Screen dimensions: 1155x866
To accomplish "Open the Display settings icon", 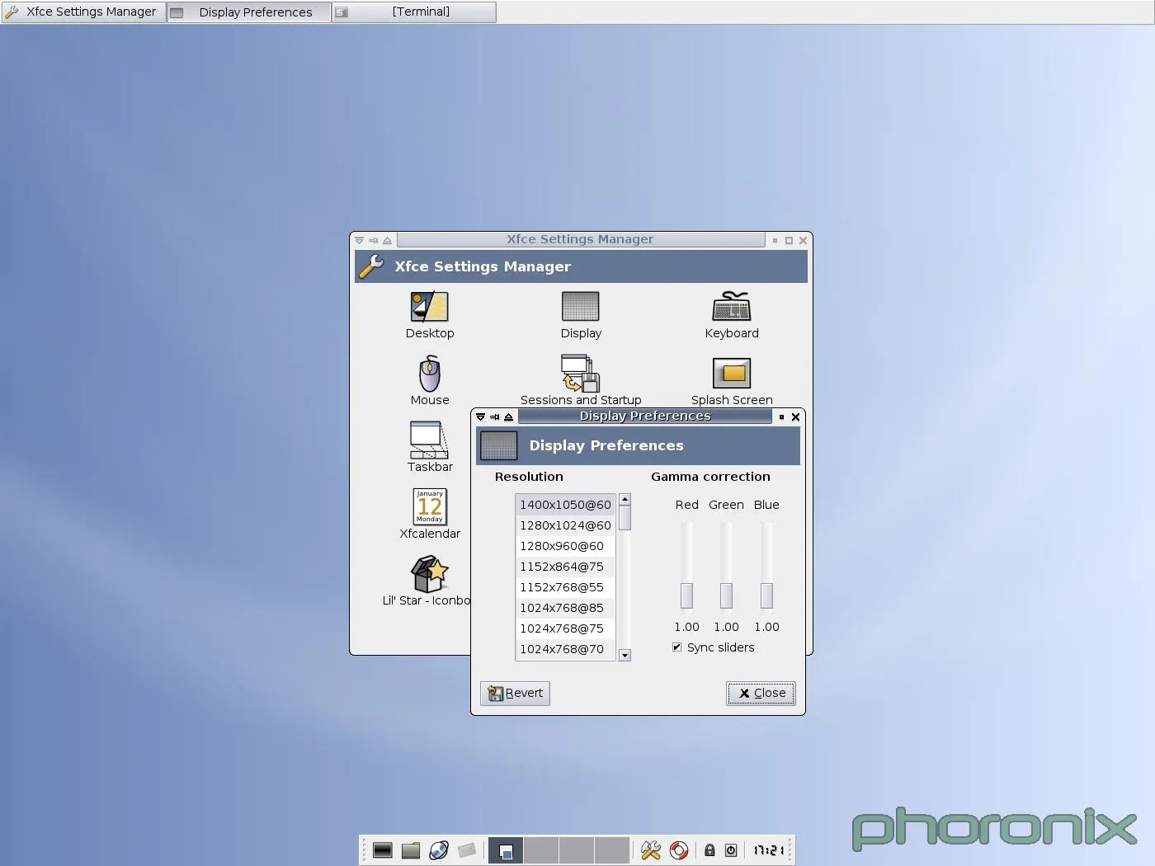I will pyautogui.click(x=581, y=307).
